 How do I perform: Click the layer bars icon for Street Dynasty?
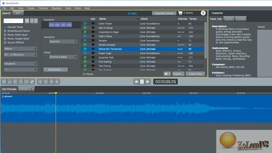85,45
